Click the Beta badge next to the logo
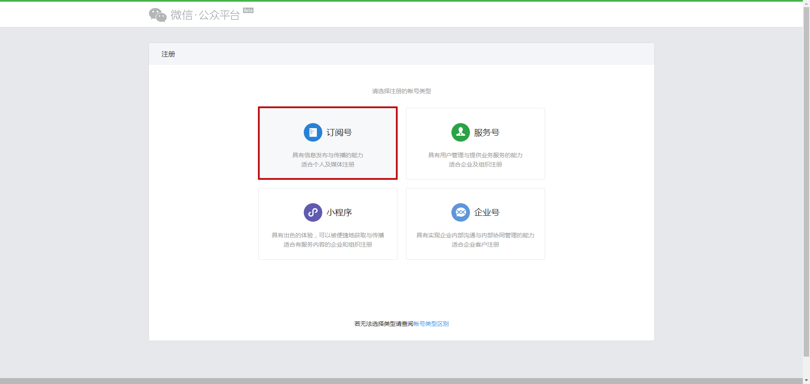Screen dimensions: 810x384 coord(248,10)
